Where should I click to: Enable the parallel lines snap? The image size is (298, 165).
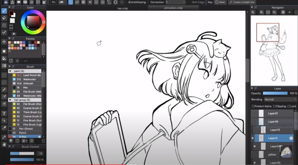pos(77,2)
